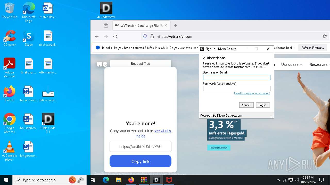This screenshot has width=330, height=185.
Task: Switch to Firefox on the taskbar
Action: click(x=131, y=180)
